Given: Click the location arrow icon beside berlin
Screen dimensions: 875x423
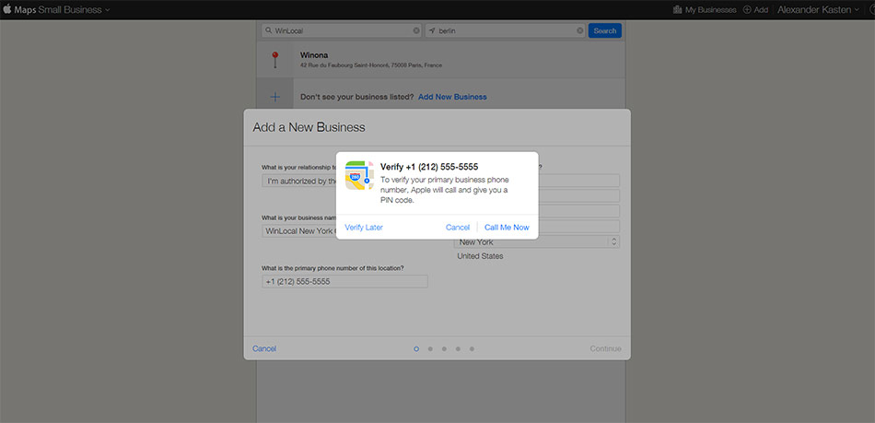Looking at the screenshot, I should [x=432, y=30].
